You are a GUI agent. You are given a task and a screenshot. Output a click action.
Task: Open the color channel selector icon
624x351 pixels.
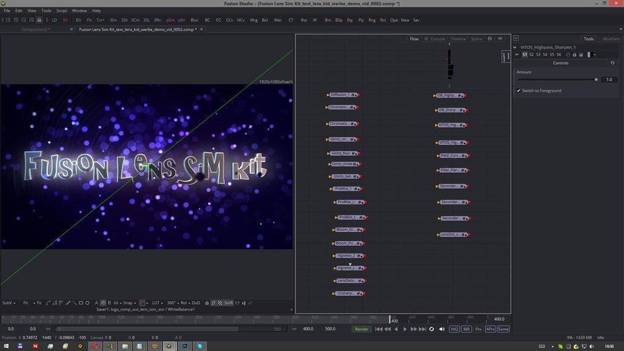[x=142, y=303]
